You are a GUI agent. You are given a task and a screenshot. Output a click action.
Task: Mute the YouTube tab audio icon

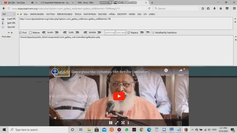point(32,3)
